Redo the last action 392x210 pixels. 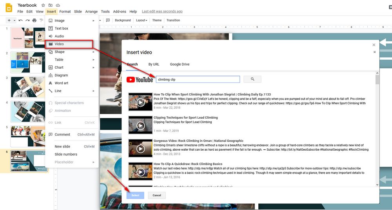(27, 20)
